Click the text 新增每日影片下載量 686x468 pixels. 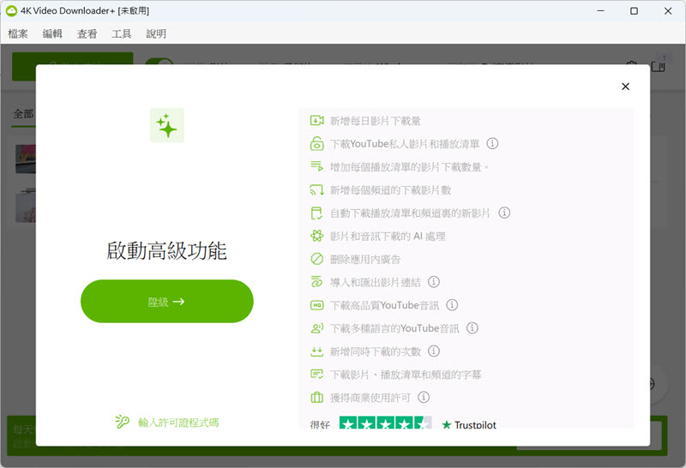[x=376, y=121]
